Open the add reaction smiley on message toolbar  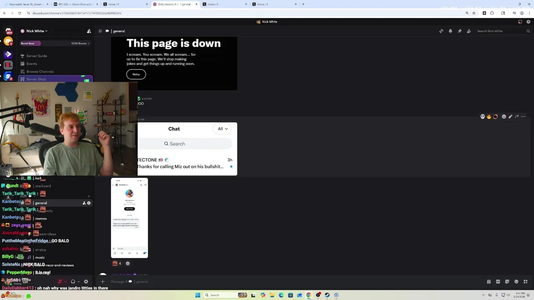point(504,117)
